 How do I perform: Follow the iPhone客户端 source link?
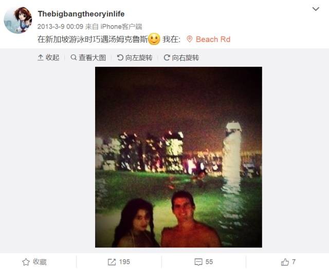tap(121, 27)
